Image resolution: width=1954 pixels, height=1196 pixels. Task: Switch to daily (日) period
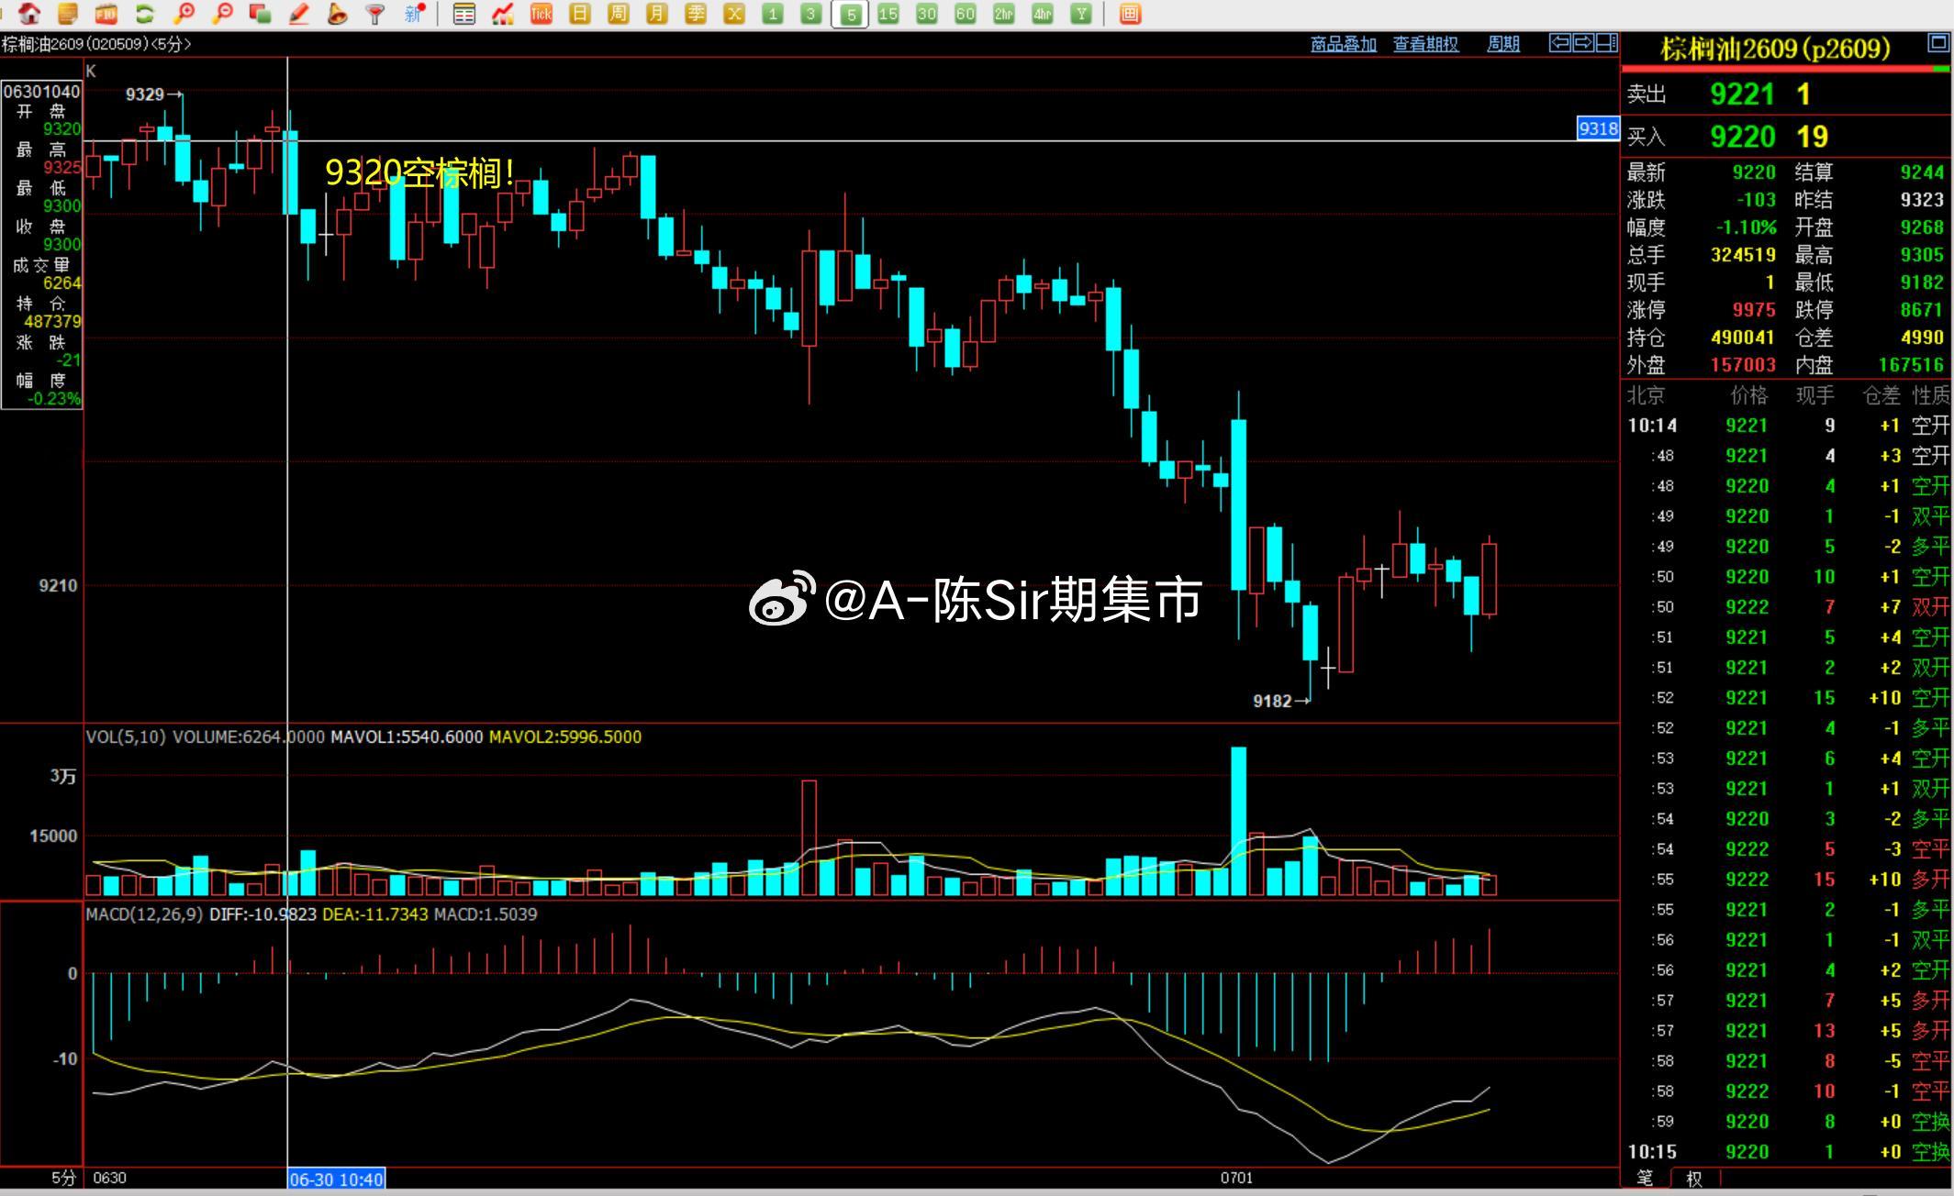tap(580, 14)
